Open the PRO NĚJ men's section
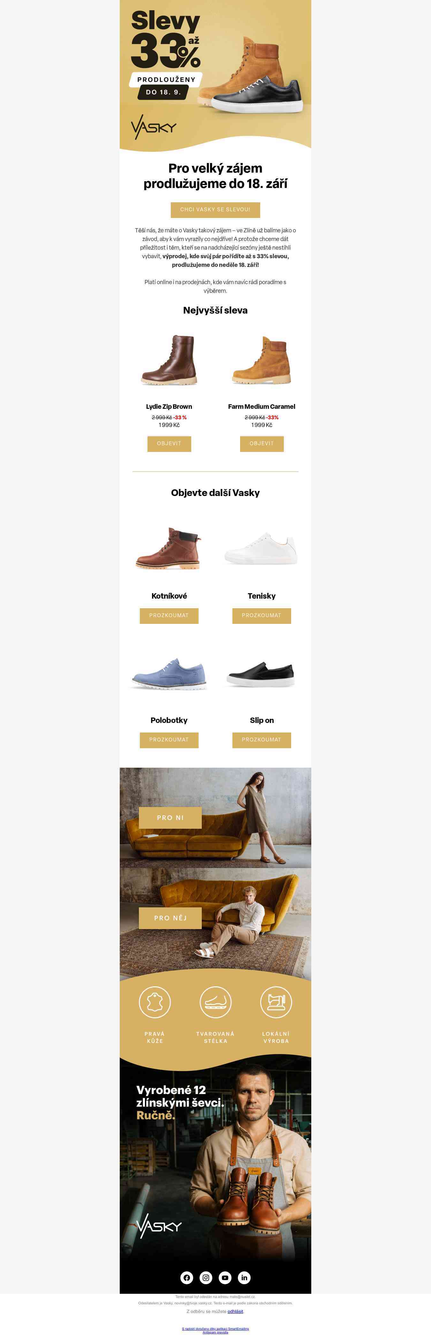Viewport: 431px width, 1335px height. point(170,918)
